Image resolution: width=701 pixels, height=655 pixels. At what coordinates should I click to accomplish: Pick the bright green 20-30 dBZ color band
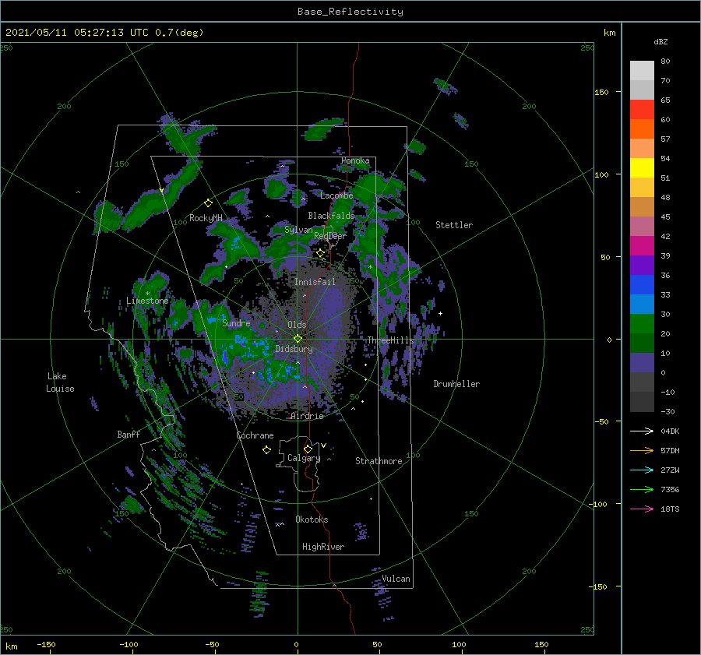642,324
